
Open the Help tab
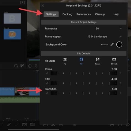[116, 14]
